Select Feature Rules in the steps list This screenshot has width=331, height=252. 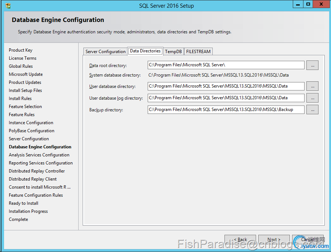click(22, 115)
